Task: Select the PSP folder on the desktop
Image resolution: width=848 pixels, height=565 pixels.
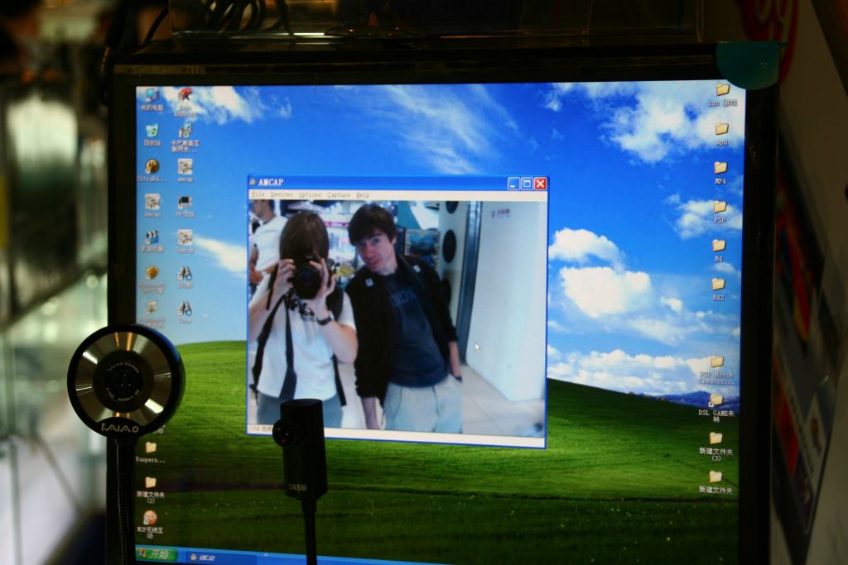Action: coord(720,212)
